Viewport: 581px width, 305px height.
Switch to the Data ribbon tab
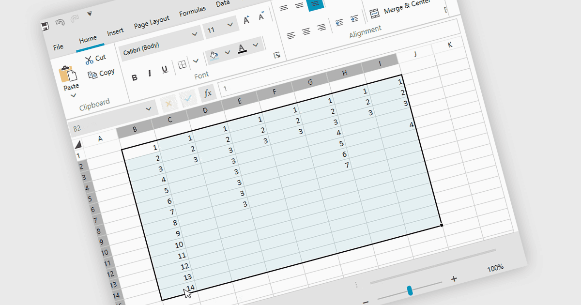tap(223, 4)
